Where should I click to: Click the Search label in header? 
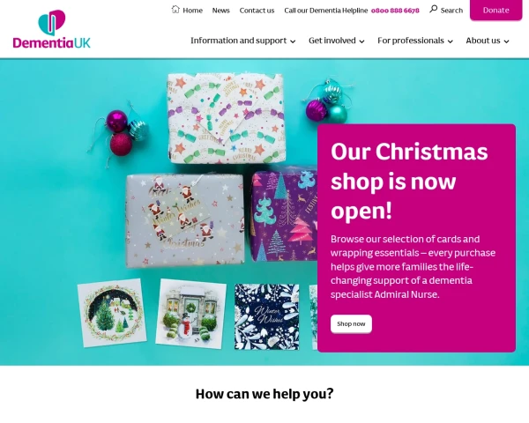click(x=451, y=11)
